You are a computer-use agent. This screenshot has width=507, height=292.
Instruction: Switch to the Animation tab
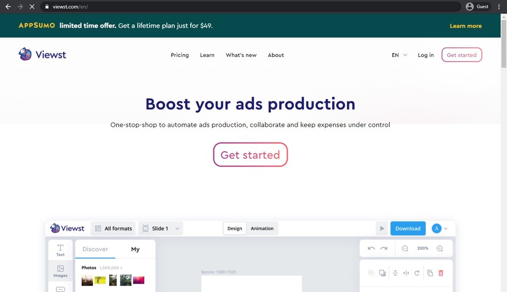pyautogui.click(x=262, y=228)
